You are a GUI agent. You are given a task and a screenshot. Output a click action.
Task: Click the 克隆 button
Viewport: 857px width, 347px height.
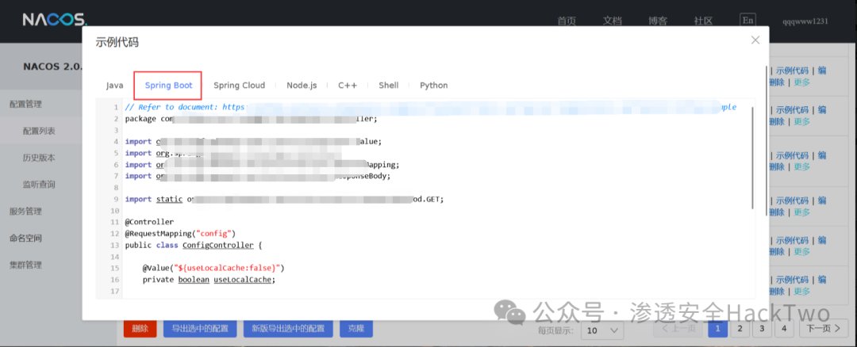pyautogui.click(x=355, y=329)
